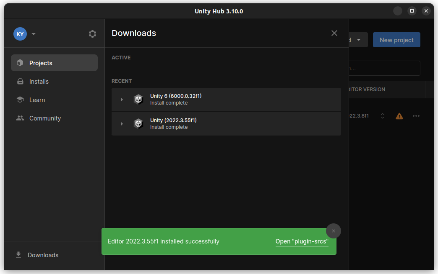Open the Learn section
Image resolution: width=438 pixels, height=274 pixels.
coord(37,100)
